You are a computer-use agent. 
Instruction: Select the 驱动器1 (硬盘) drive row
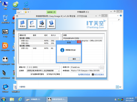click(x=39, y=38)
